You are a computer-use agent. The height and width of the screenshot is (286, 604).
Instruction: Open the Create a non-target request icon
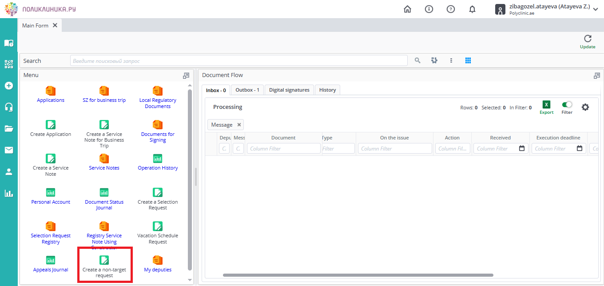(x=104, y=260)
